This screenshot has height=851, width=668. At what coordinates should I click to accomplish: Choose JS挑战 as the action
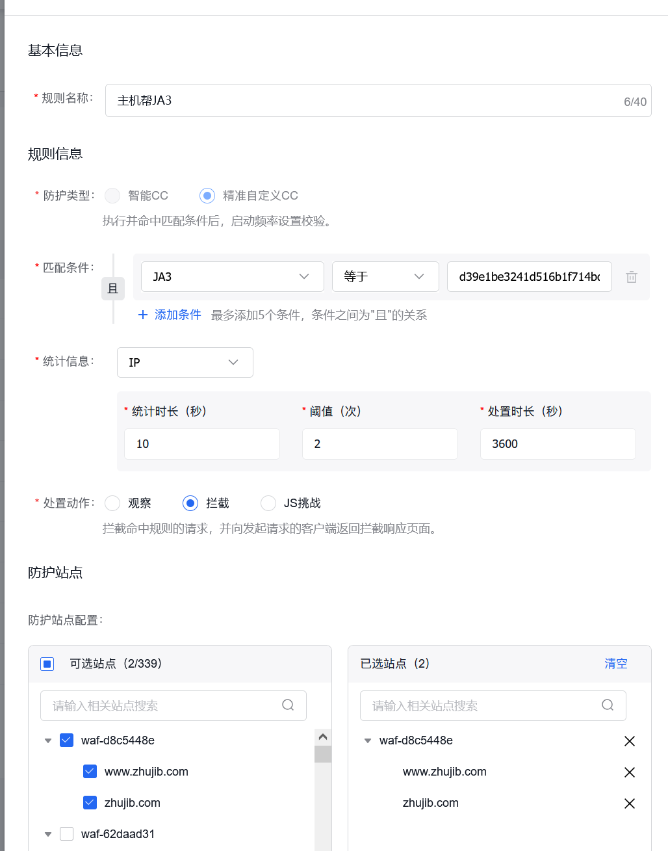pyautogui.click(x=268, y=503)
